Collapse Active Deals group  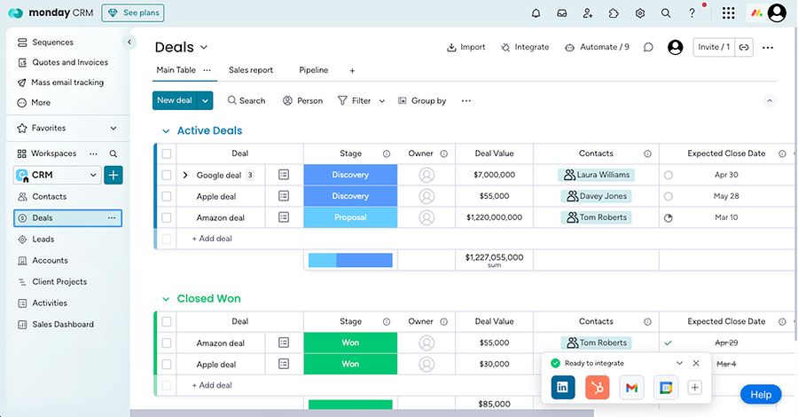click(166, 130)
